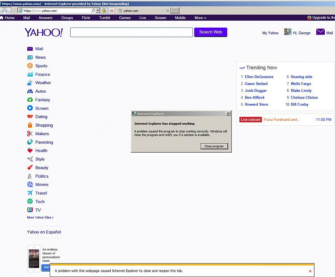This screenshot has height=277, width=335.
Task: Open the Makers scissors icon
Action: coord(30,133)
